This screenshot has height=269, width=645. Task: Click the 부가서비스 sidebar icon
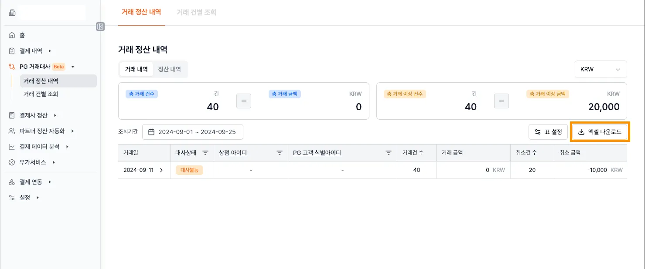coord(12,162)
